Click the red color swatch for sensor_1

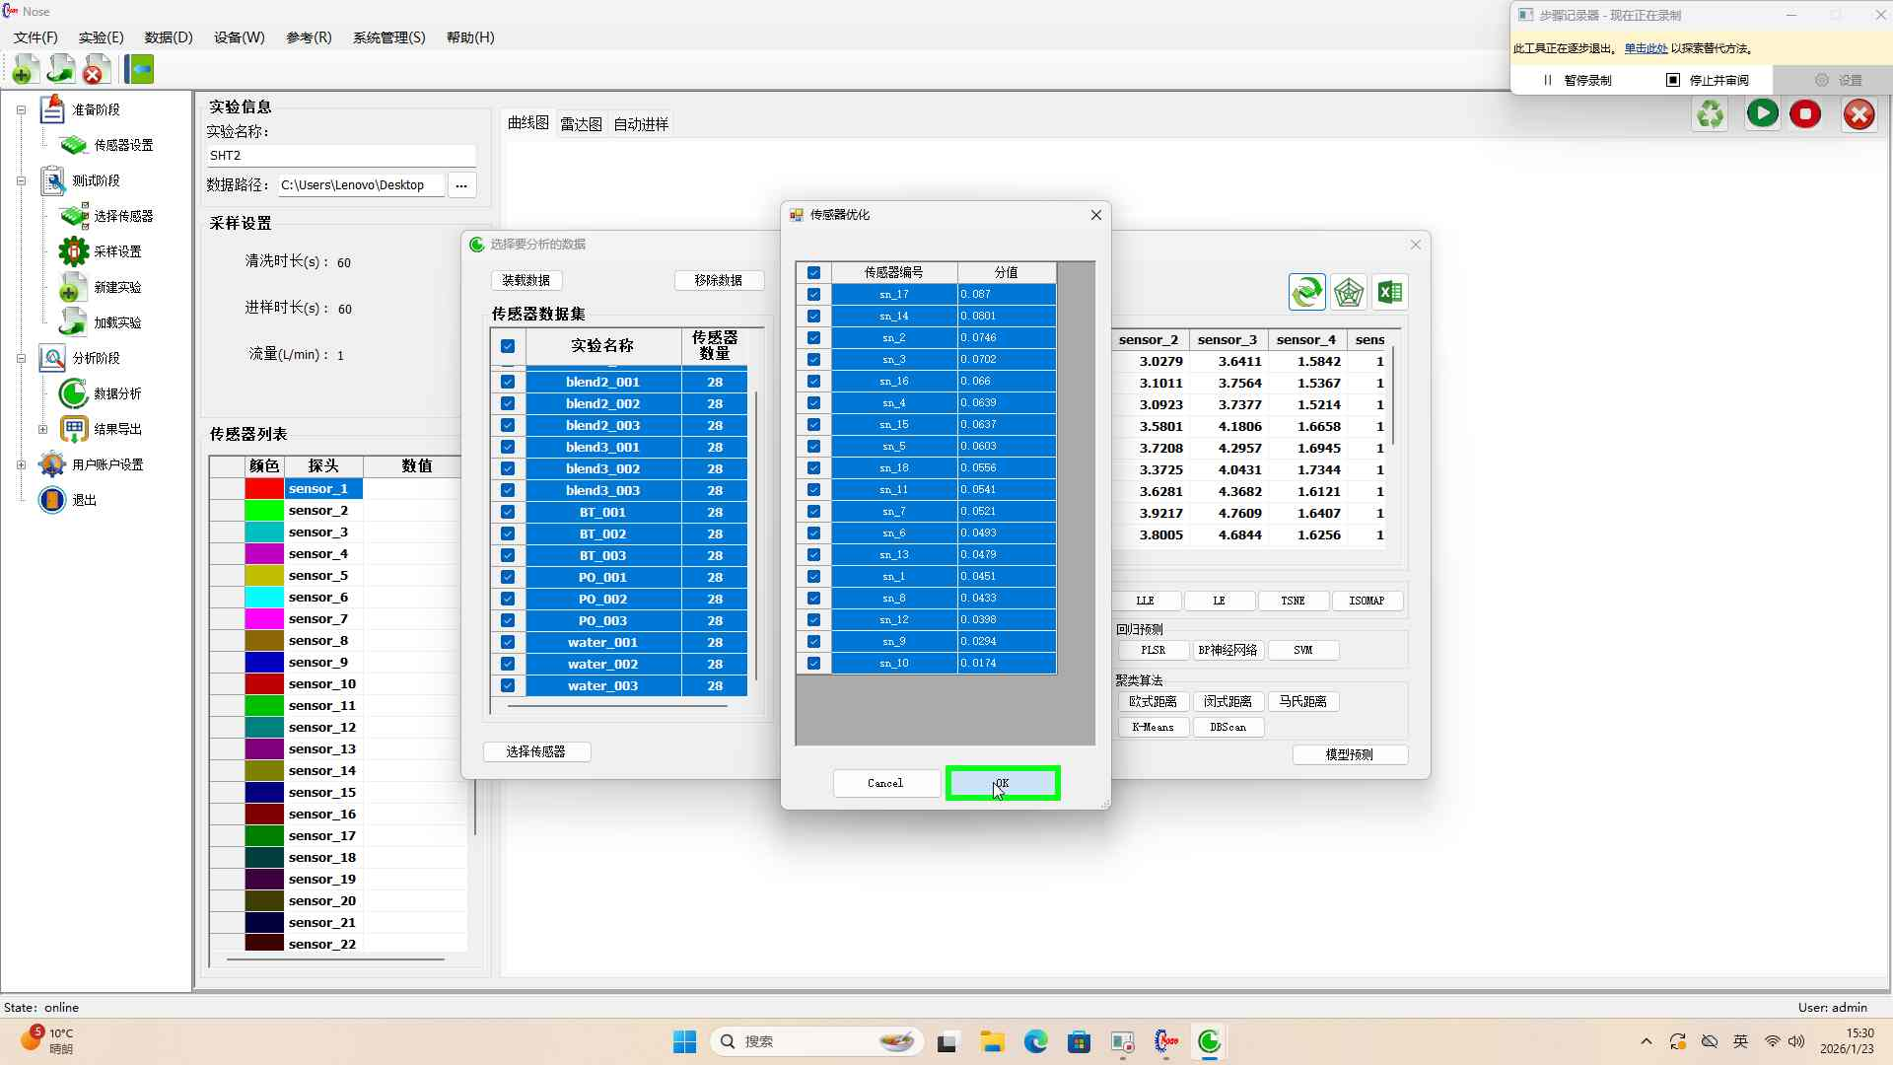[264, 489]
